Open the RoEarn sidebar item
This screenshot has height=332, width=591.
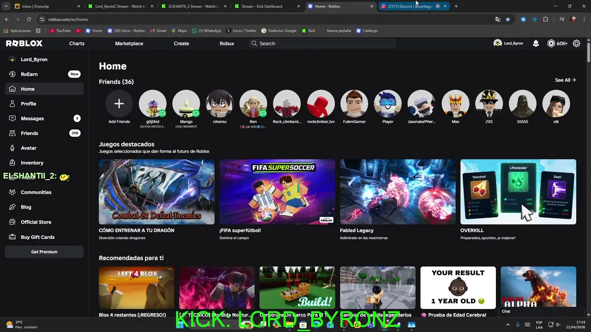44,74
